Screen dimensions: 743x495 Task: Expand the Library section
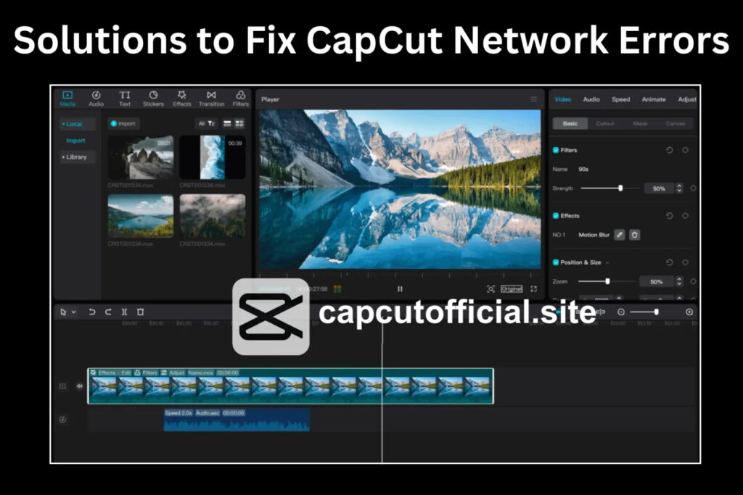(76, 157)
